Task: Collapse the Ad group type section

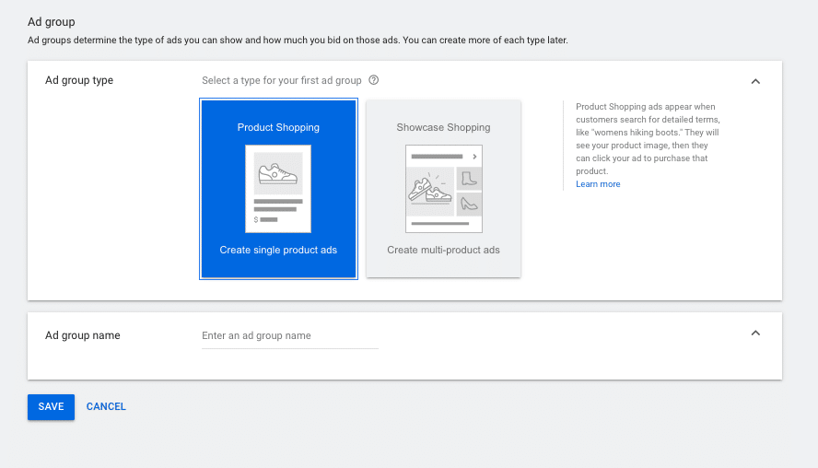Action: tap(755, 81)
